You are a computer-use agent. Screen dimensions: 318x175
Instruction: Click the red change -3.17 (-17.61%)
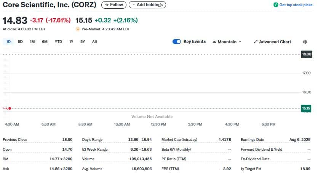(x=50, y=20)
